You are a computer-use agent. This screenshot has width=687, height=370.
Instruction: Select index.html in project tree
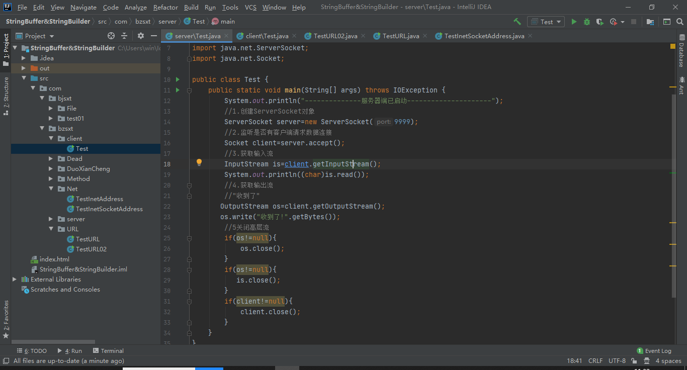click(x=54, y=259)
